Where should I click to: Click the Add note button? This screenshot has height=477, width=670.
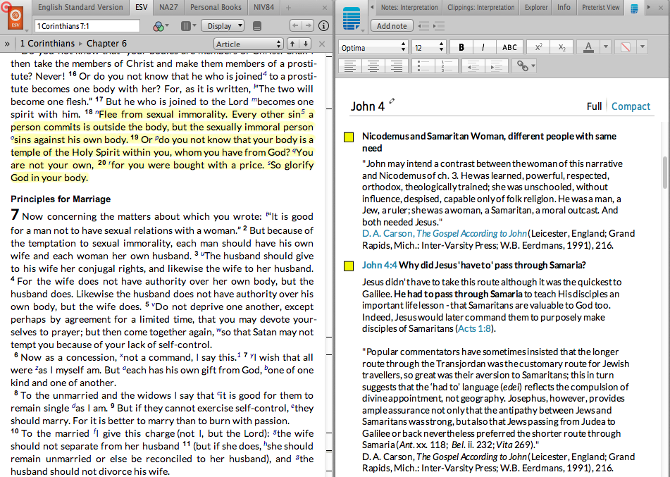[x=392, y=25]
